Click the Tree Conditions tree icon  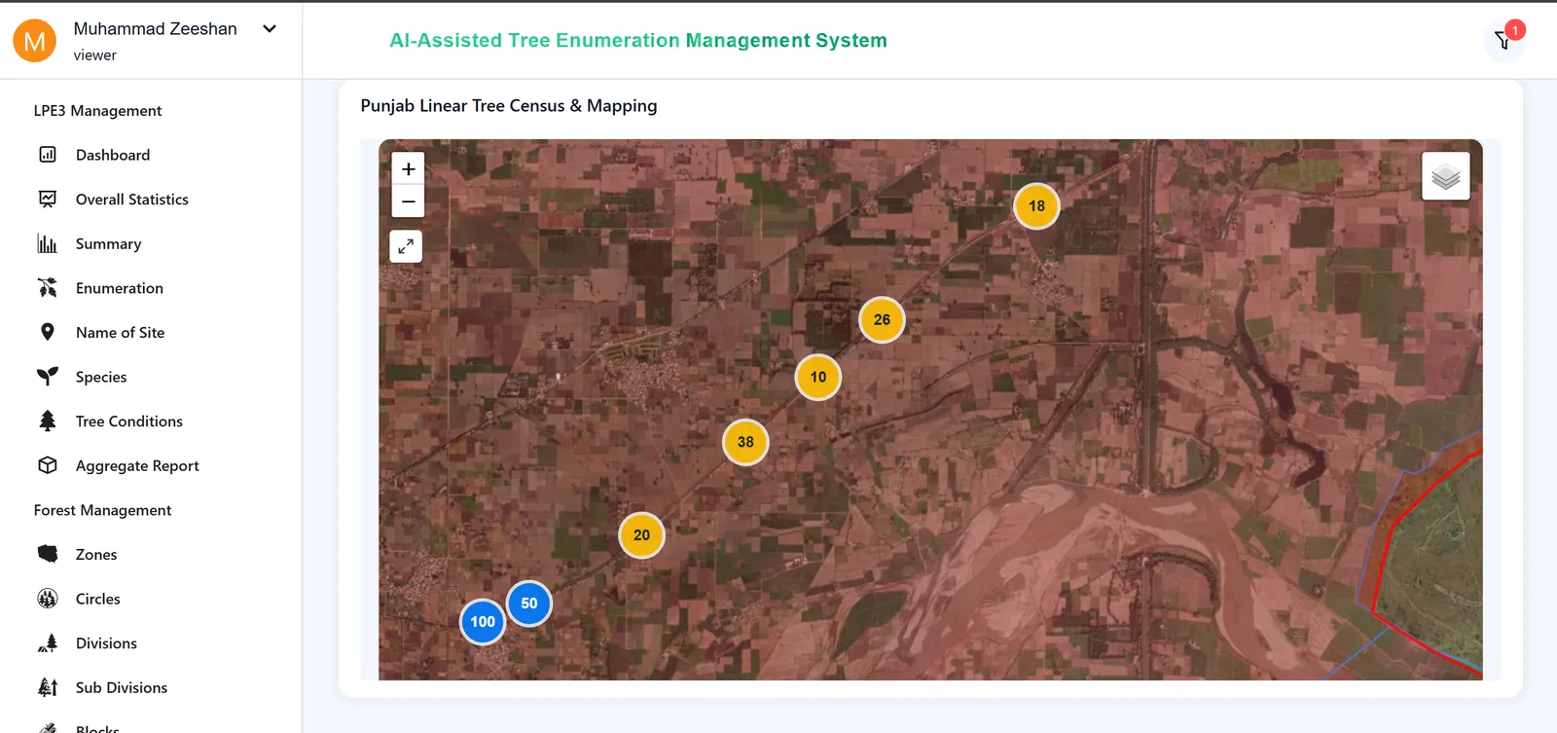point(47,421)
